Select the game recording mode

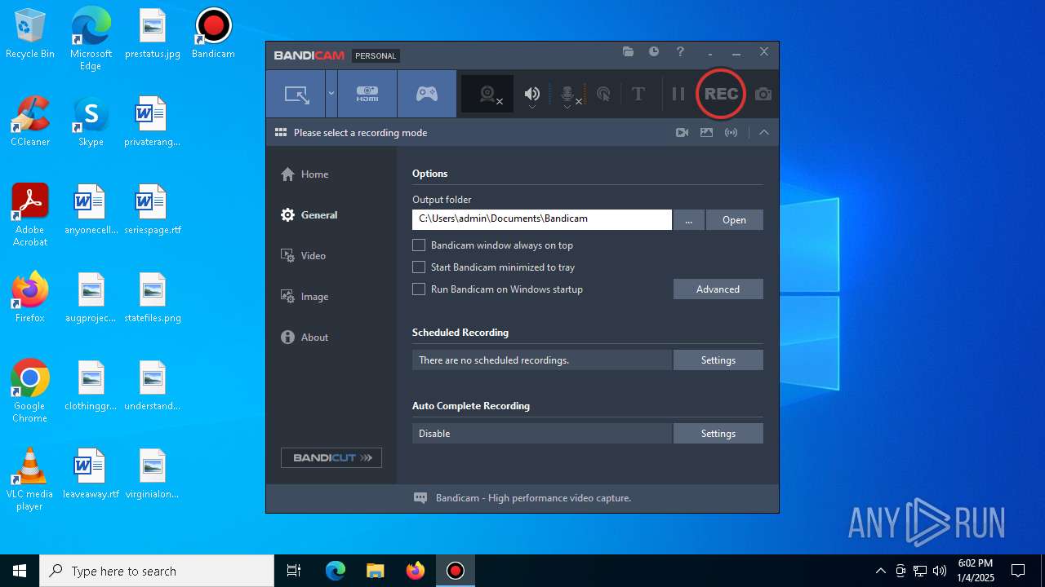tap(427, 94)
